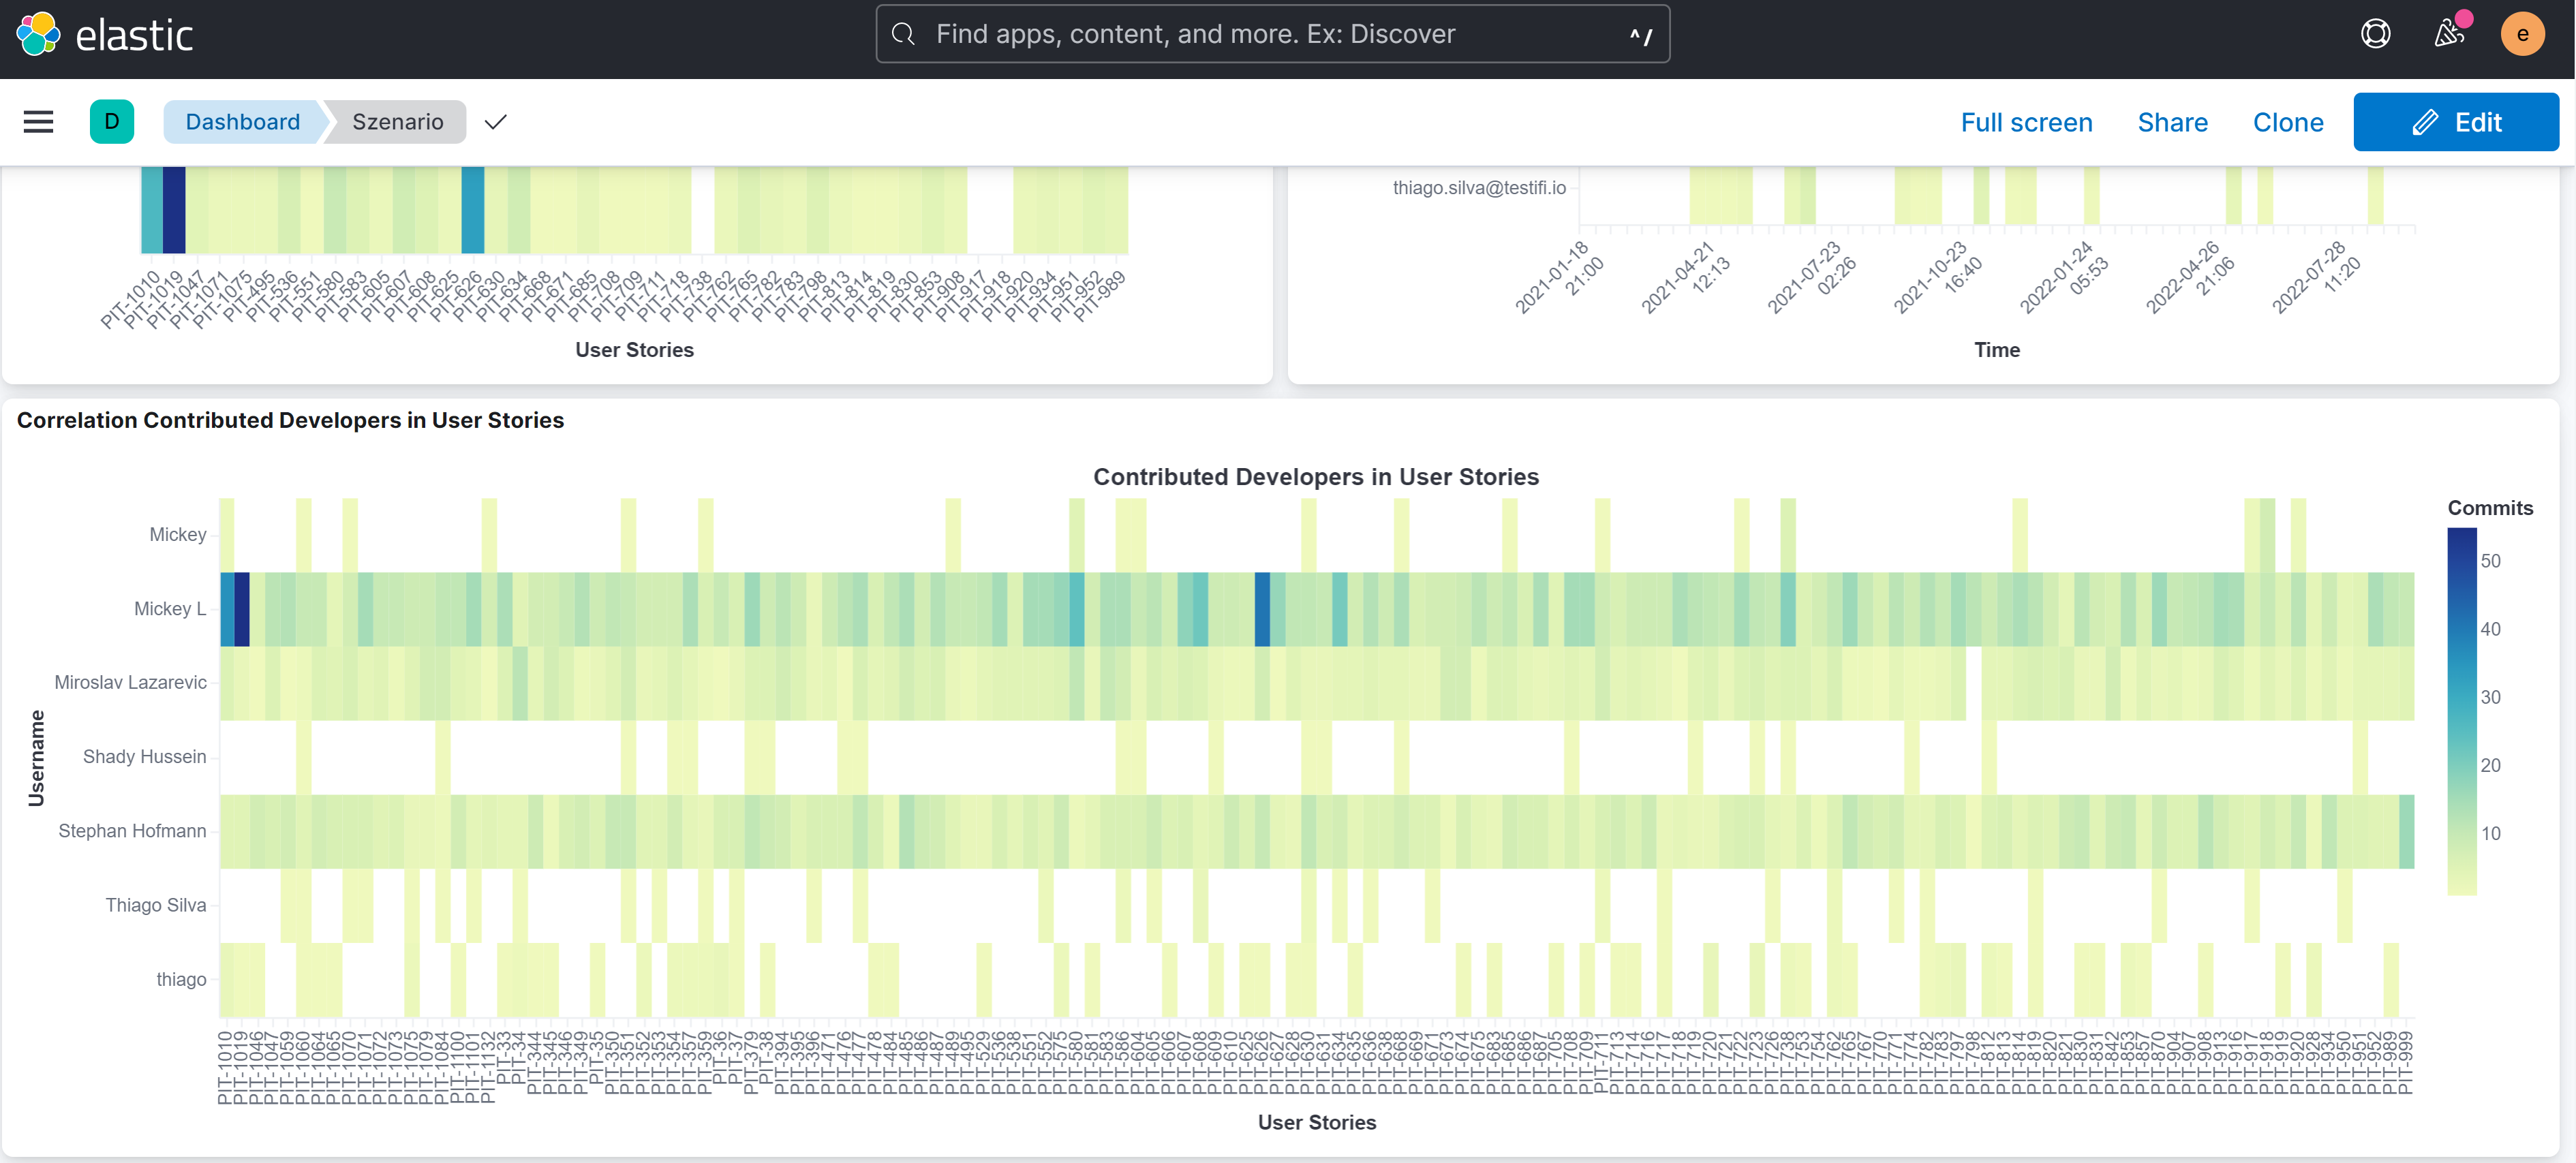Click the Commits color legend bar
This screenshot has width=2576, height=1163.
pos(2461,711)
